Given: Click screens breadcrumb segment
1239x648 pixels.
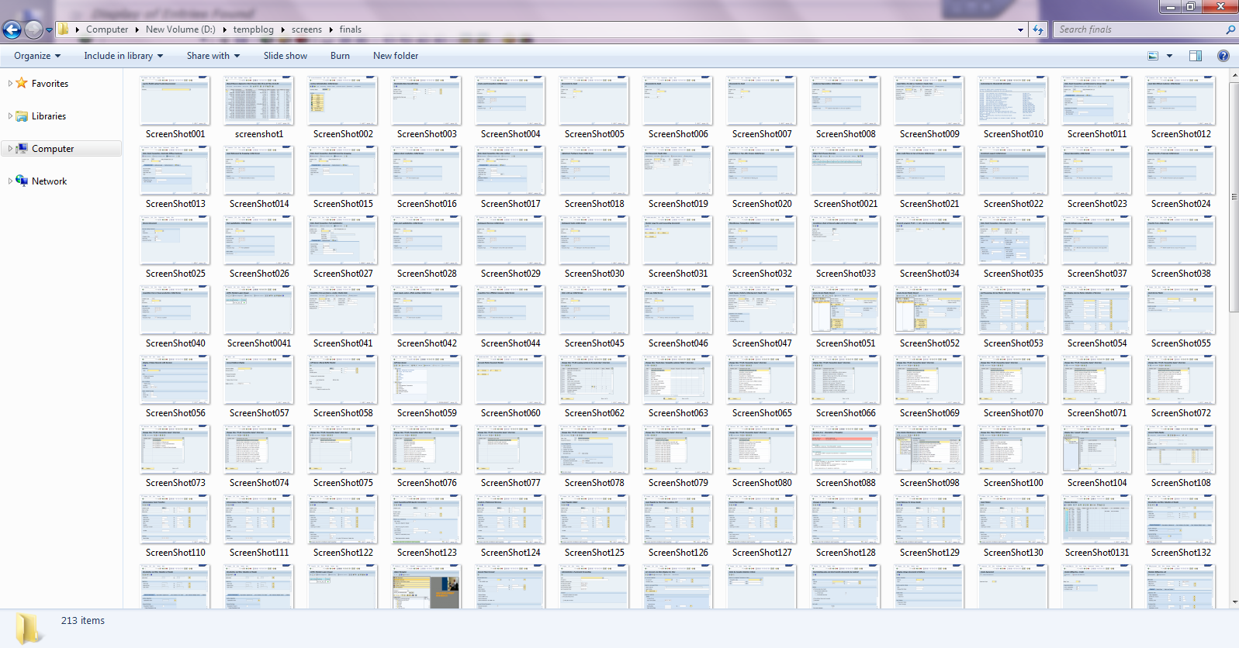Looking at the screenshot, I should pyautogui.click(x=306, y=29).
